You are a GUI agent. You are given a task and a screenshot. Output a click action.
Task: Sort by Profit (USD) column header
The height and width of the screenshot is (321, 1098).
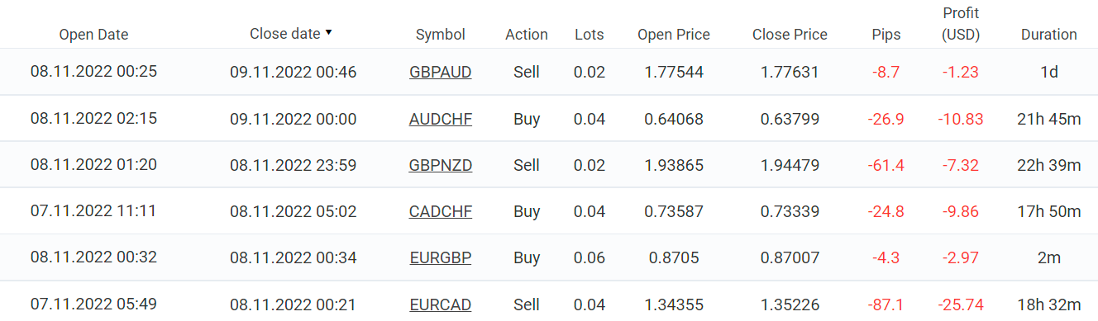pos(961,24)
